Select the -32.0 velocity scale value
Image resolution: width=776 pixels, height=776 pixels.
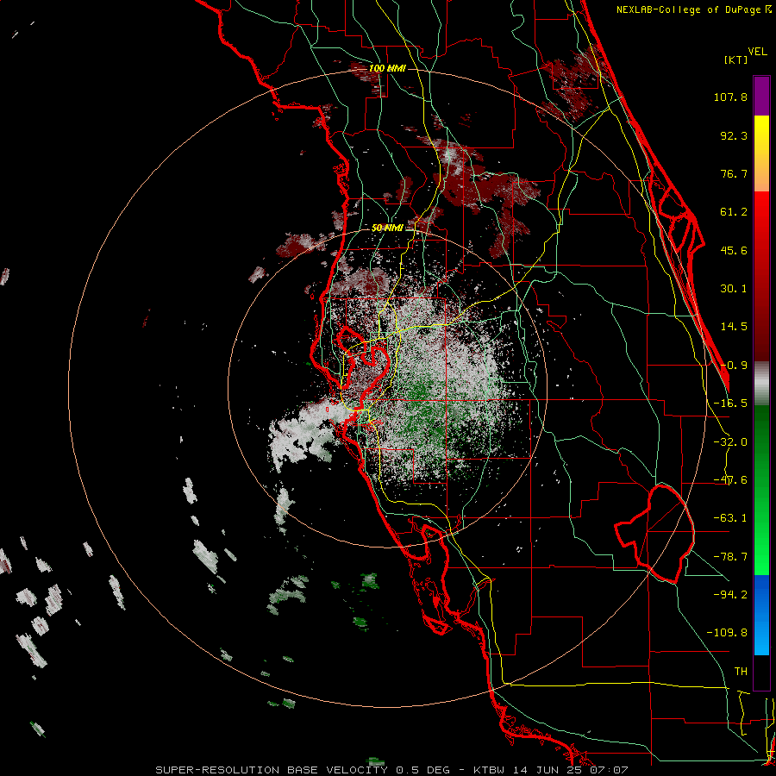click(730, 442)
